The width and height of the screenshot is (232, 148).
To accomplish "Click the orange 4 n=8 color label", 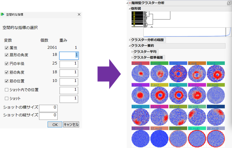I will (197, 63).
